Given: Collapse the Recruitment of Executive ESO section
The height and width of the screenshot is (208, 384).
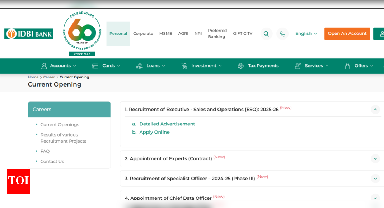Looking at the screenshot, I should pyautogui.click(x=375, y=110).
